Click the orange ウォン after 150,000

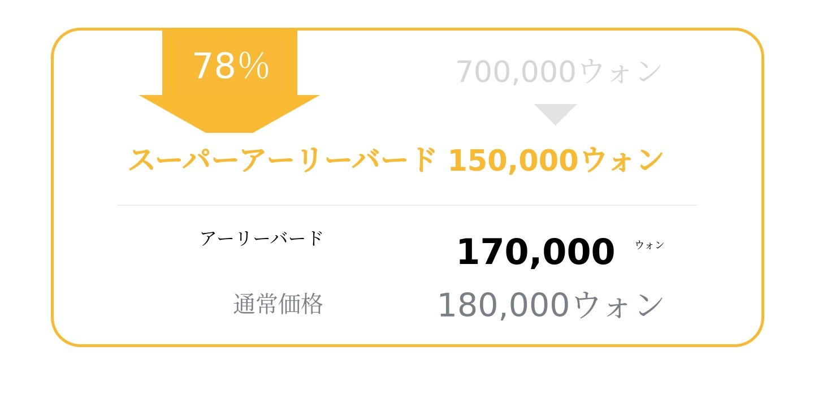point(622,161)
